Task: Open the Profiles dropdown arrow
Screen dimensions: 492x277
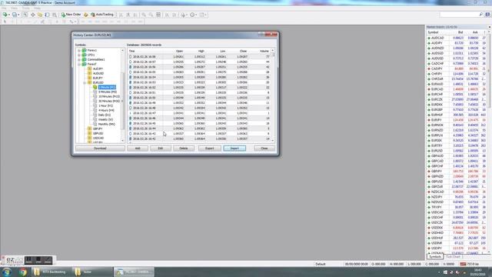Action: tap(18, 15)
